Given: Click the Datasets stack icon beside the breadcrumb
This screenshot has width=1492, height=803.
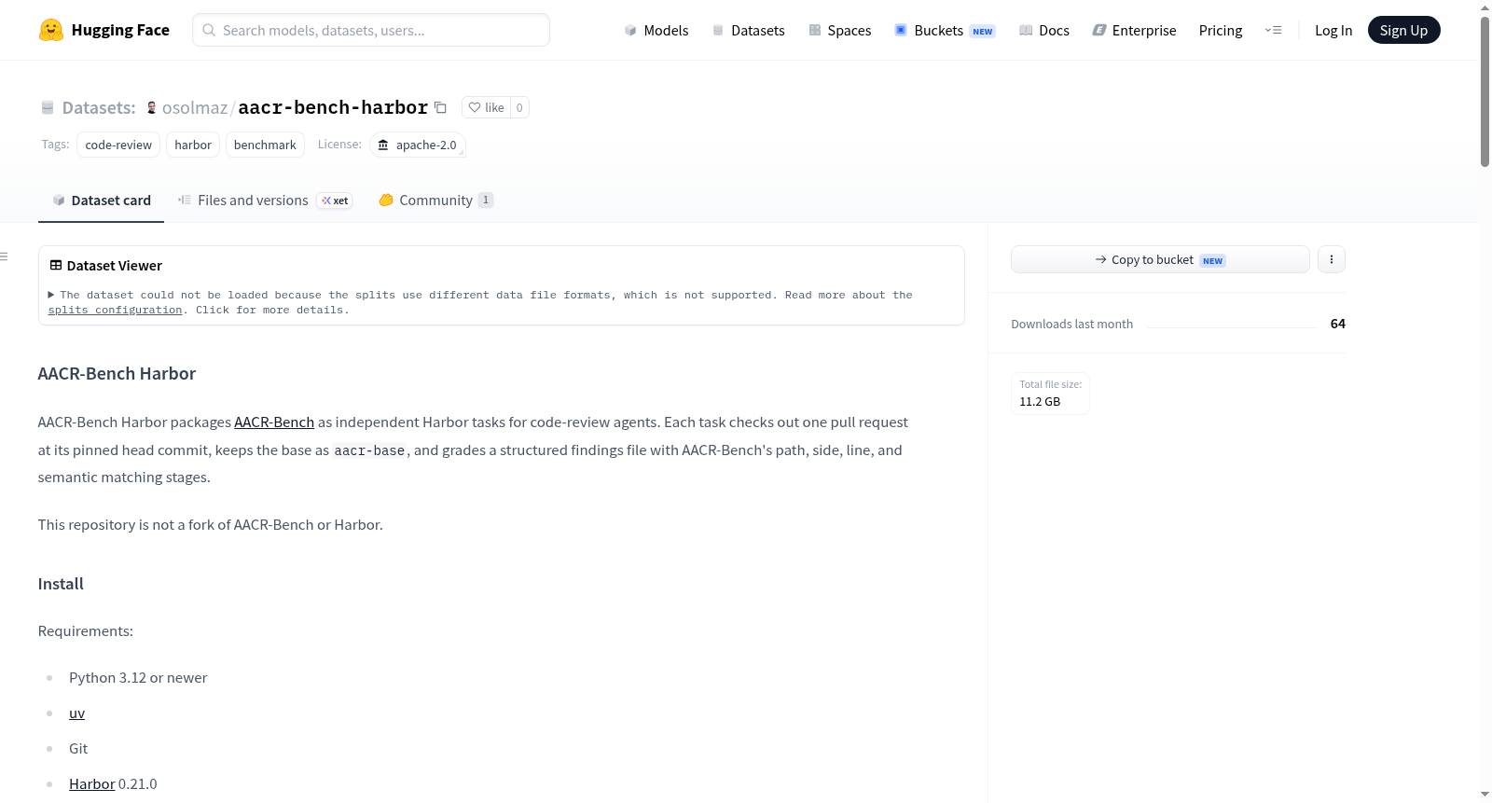Looking at the screenshot, I should click(48, 107).
